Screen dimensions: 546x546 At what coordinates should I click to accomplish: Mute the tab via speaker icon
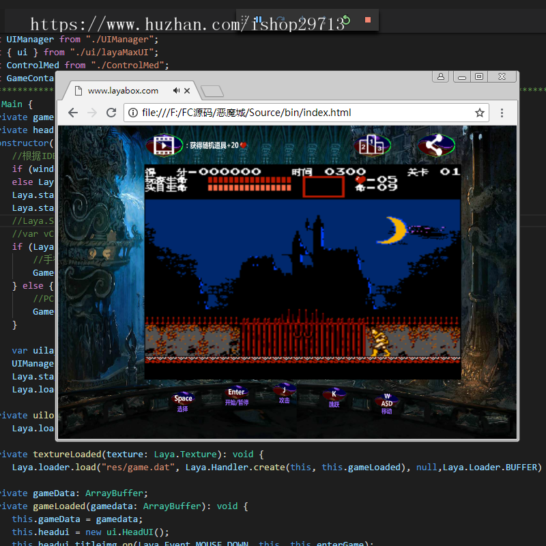click(x=176, y=91)
